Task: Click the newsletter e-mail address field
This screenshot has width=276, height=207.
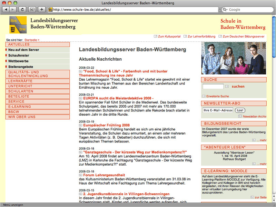Action: pos(218,110)
